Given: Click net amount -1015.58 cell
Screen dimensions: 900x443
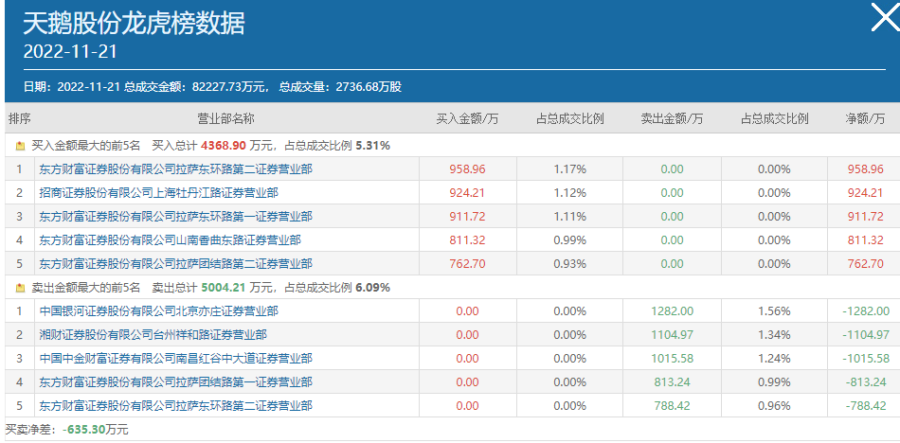Looking at the screenshot, I should [866, 359].
